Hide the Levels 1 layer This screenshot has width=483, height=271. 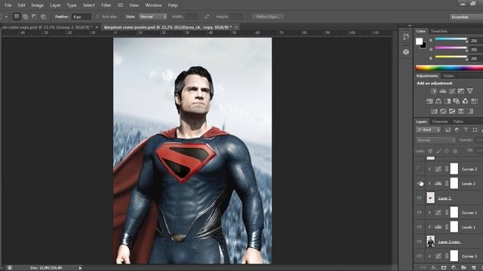419,227
